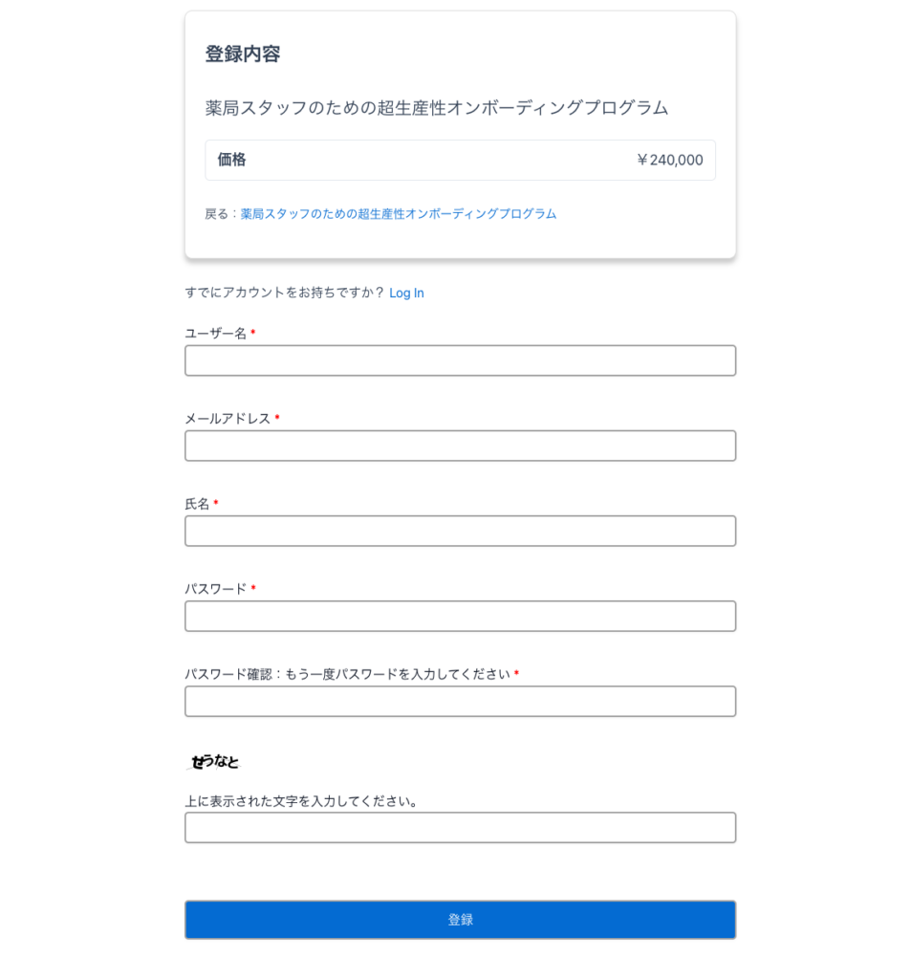Click the 氏名 field label
The height and width of the screenshot is (979, 910).
(x=198, y=502)
